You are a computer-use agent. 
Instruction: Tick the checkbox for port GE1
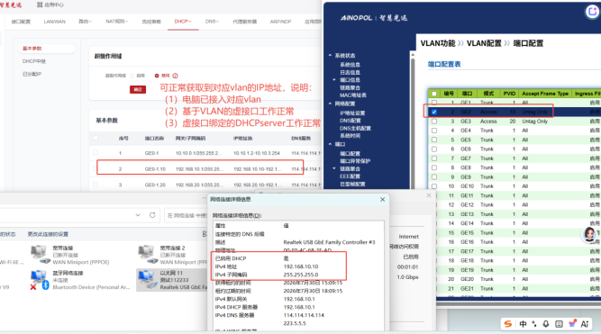point(434,103)
